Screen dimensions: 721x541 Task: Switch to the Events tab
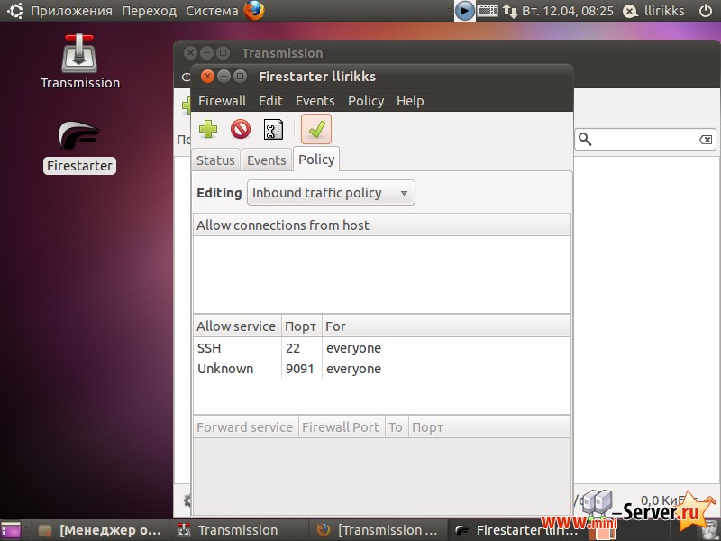coord(266,160)
